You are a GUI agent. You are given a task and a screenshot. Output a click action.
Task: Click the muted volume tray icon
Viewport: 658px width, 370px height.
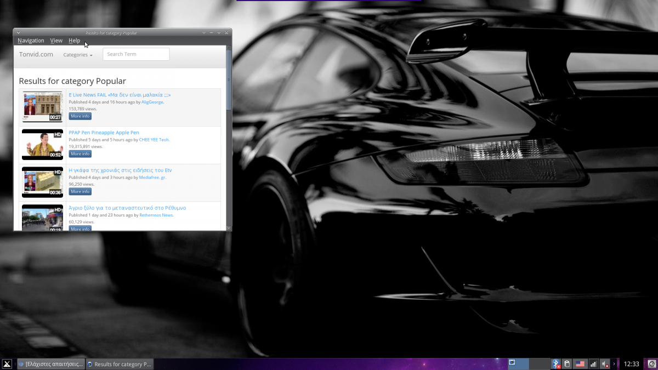605,364
